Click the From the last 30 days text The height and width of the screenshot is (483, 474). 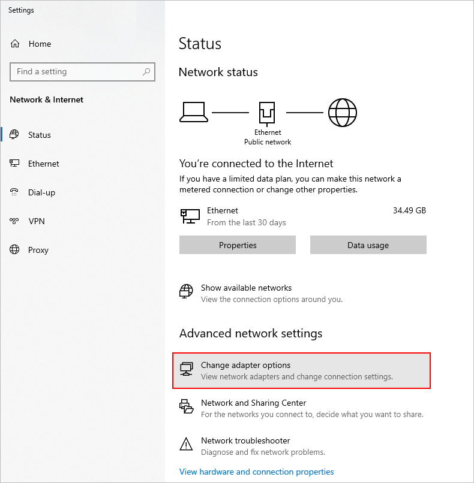(247, 222)
